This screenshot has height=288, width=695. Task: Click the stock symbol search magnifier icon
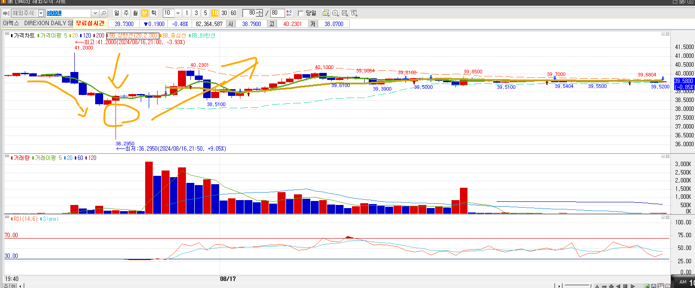tap(104, 13)
